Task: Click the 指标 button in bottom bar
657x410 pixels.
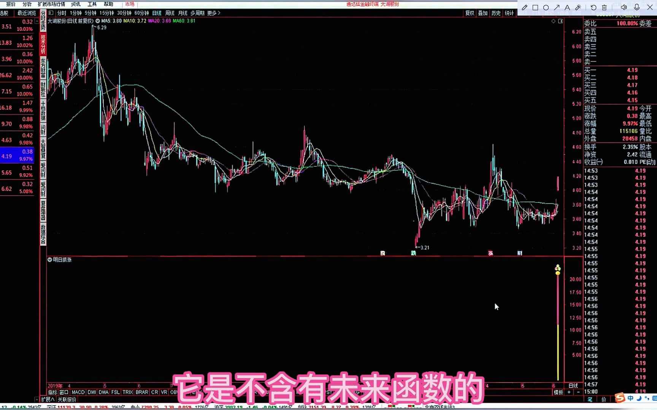Action: [x=52, y=392]
